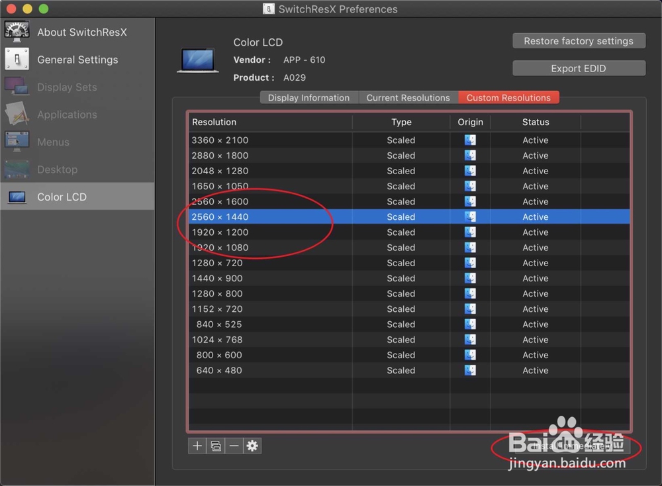This screenshot has height=486, width=662.
Task: Click Export EDID button
Action: click(579, 68)
